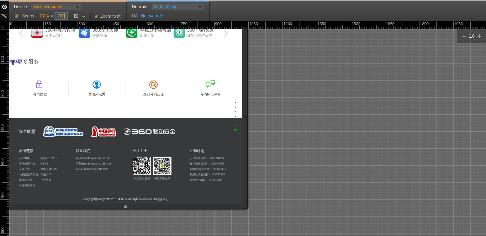Open the 号码标记申诉 link
The width and height of the screenshot is (486, 236).
point(210,94)
